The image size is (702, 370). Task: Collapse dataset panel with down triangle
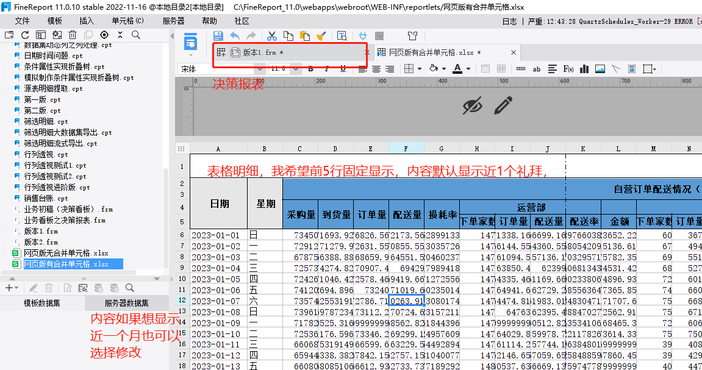[157, 279]
